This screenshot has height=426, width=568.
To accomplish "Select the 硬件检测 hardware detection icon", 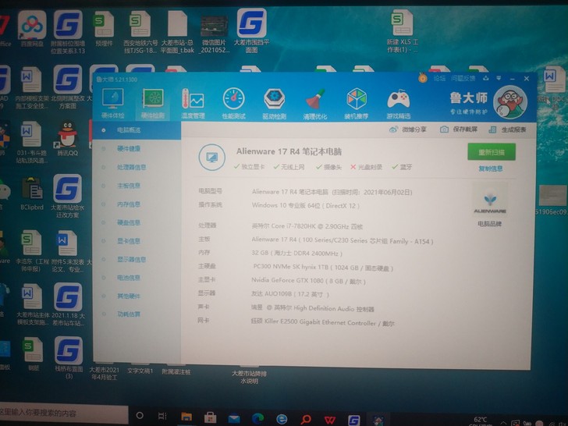I will coord(152,104).
